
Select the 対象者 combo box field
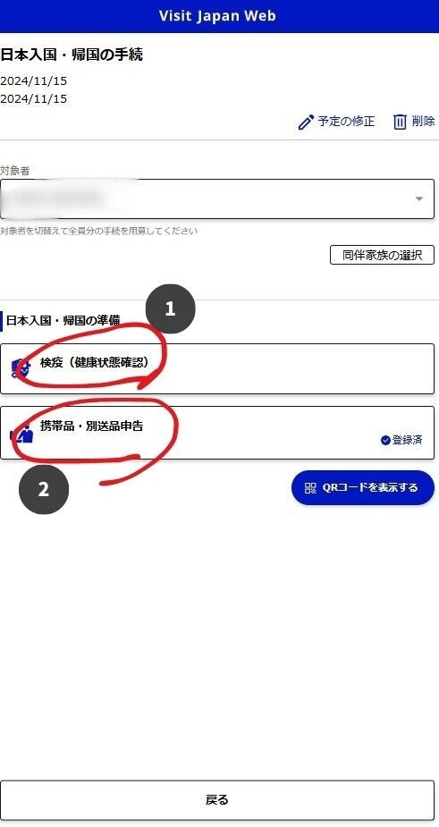(x=217, y=198)
